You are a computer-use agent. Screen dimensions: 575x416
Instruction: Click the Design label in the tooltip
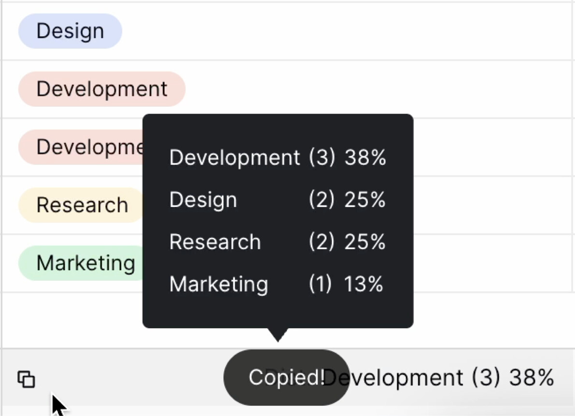tap(203, 200)
